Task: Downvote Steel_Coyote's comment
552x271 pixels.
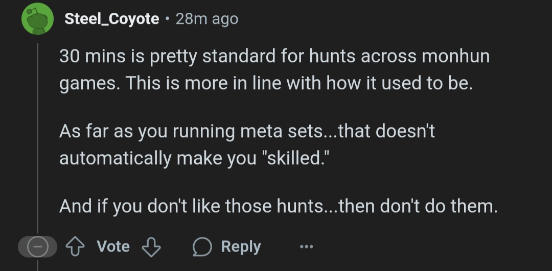Action: 151,247
